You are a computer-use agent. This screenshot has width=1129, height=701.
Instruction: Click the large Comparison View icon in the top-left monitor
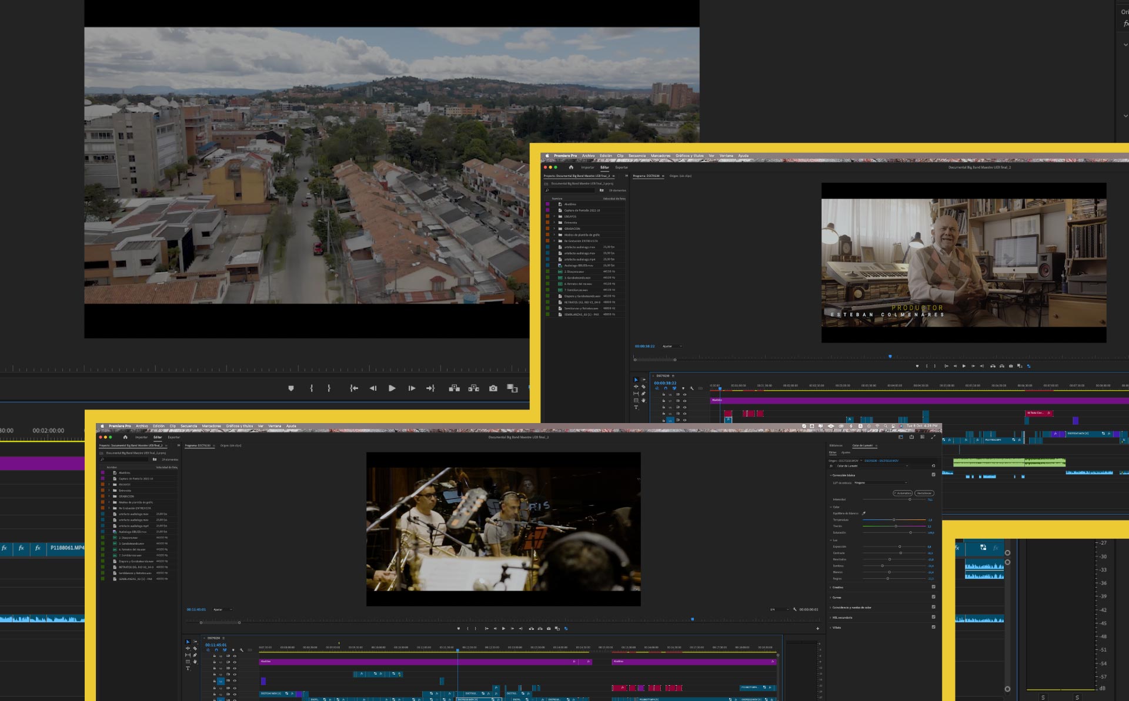pyautogui.click(x=512, y=388)
